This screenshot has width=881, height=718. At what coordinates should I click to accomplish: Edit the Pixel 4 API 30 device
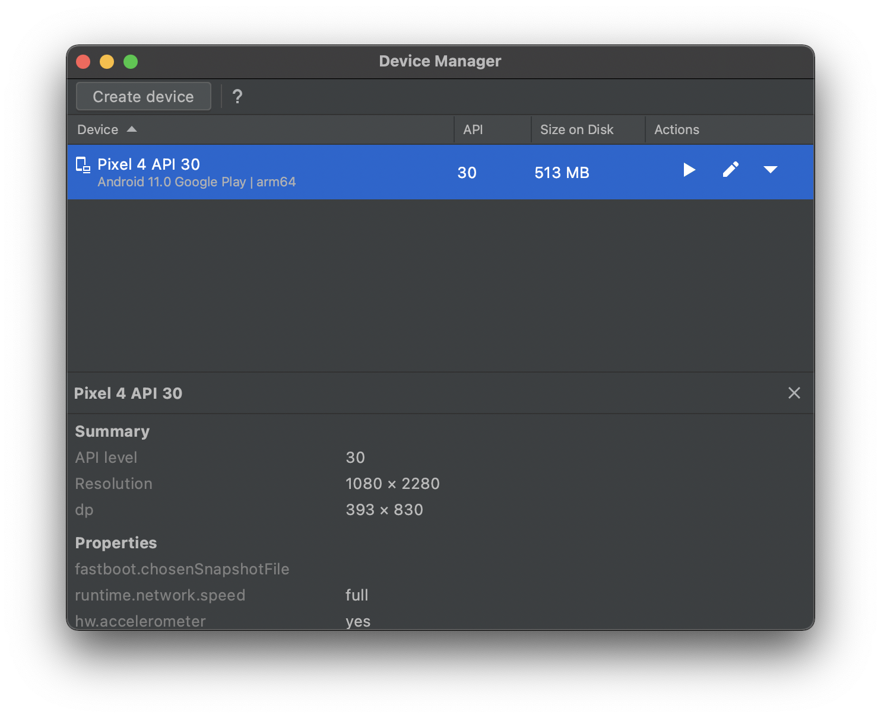(731, 170)
